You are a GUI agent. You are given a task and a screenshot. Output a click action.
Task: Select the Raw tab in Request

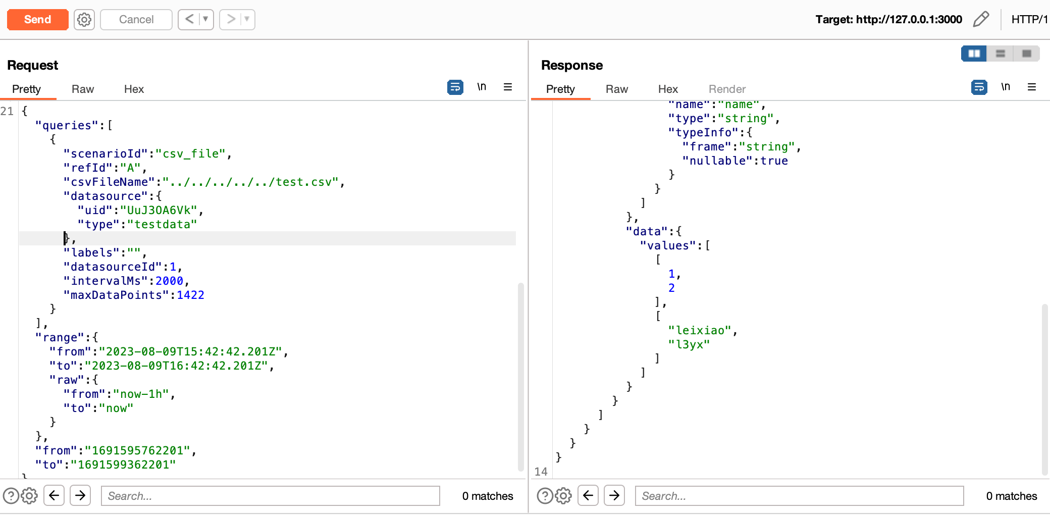(x=83, y=89)
